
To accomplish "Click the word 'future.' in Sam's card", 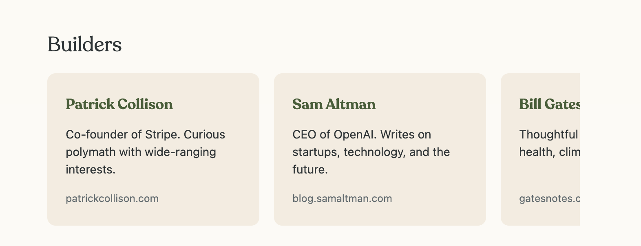I will (x=310, y=170).
